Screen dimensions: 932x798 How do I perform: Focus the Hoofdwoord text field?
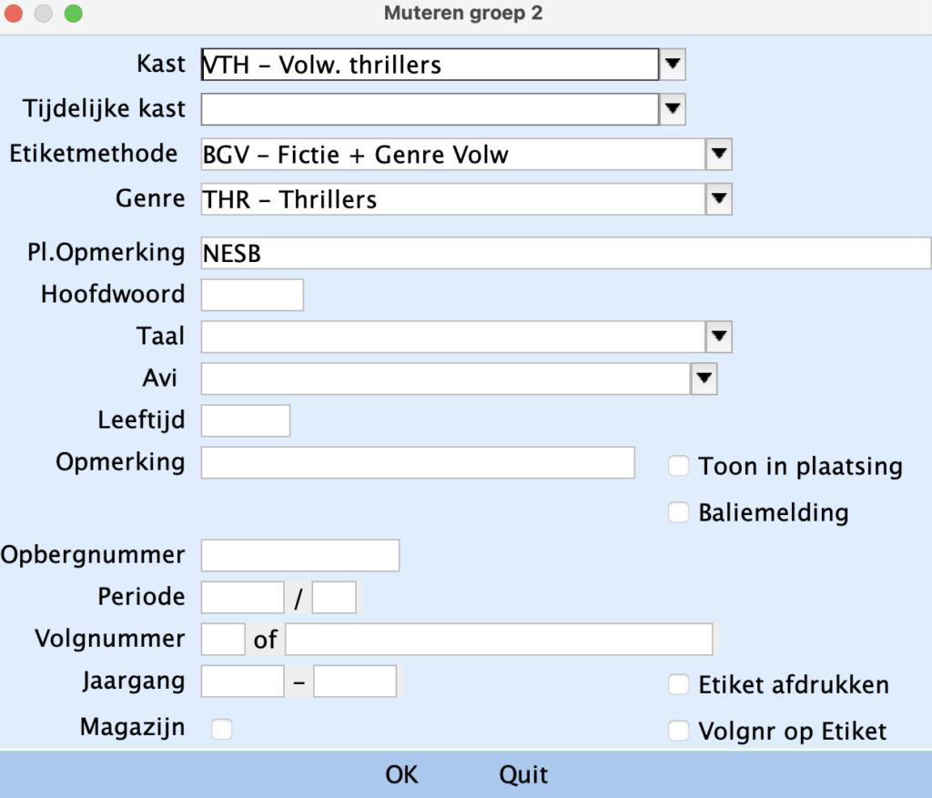[x=252, y=295]
